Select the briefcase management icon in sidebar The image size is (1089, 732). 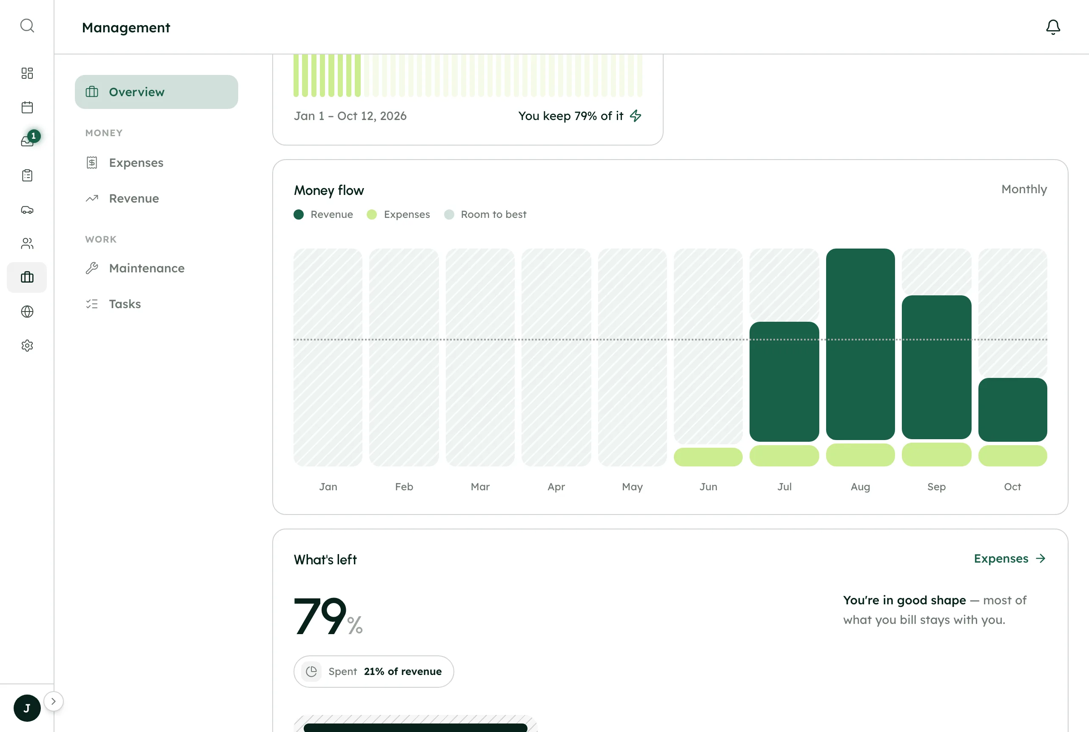click(27, 277)
